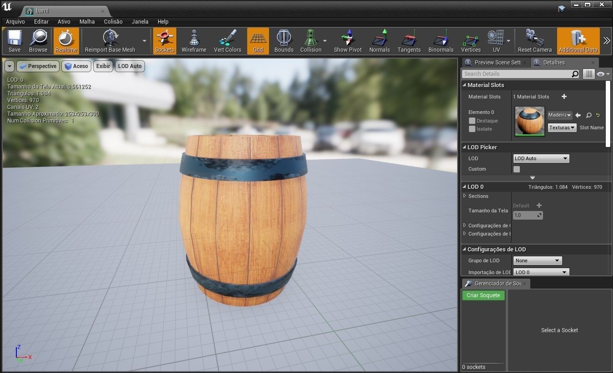Screen dimensions: 613x373
Task: Expand the toolbar overflow chevron
Action: 607,41
